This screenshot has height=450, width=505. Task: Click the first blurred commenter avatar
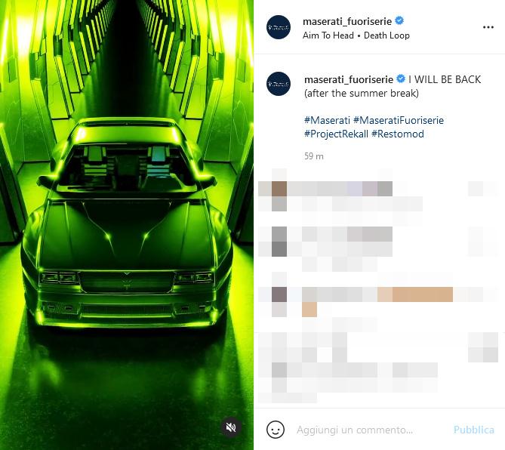click(x=279, y=189)
